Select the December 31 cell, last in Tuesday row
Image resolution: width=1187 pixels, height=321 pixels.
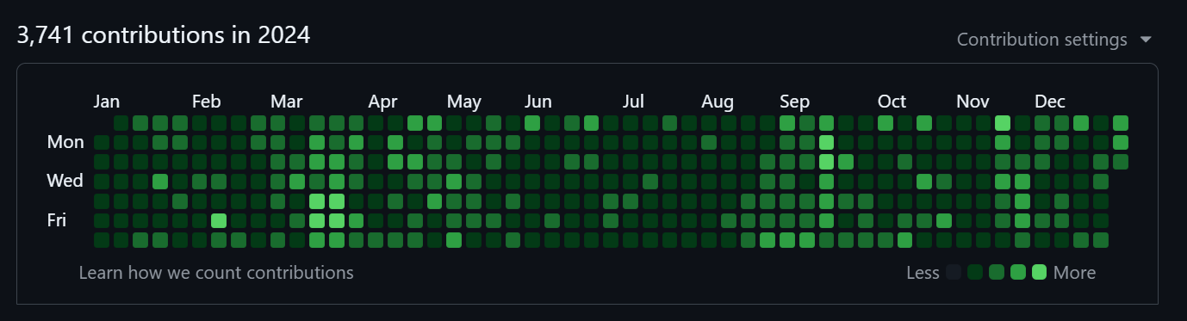click(x=1120, y=161)
